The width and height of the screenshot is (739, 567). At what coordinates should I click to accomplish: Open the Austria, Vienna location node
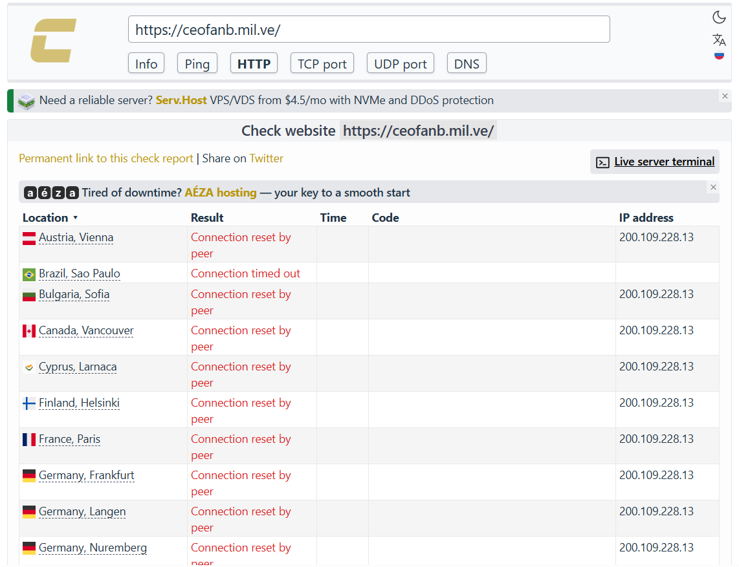[x=76, y=237]
